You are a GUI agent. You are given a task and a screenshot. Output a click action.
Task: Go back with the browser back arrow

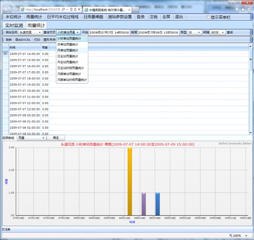[x=7, y=10]
